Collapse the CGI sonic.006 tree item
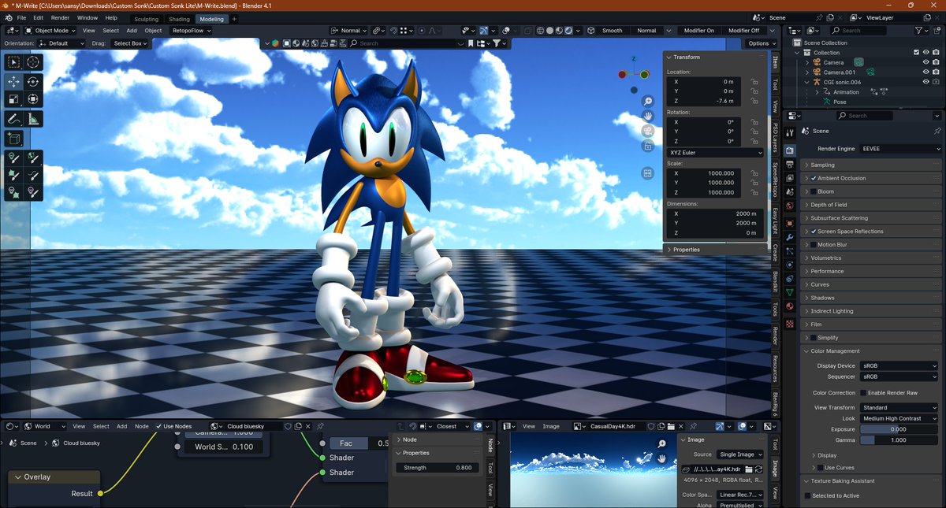Screen dimensions: 946x508 click(x=806, y=82)
